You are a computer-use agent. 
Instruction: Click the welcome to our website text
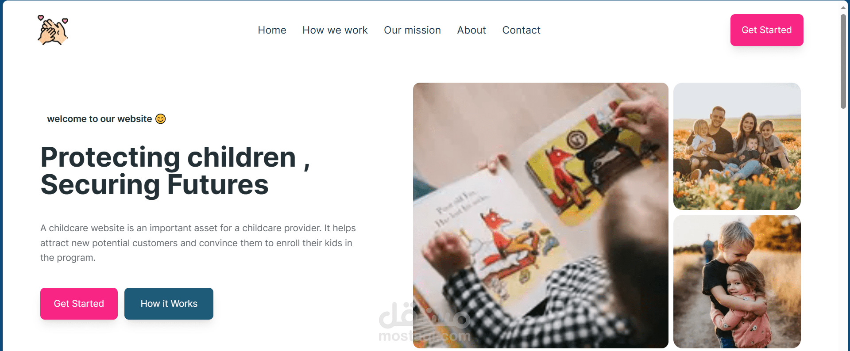[100, 119]
